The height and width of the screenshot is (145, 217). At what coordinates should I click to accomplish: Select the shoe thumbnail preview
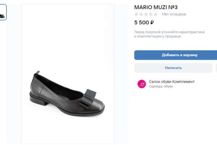pyautogui.click(x=3, y=13)
